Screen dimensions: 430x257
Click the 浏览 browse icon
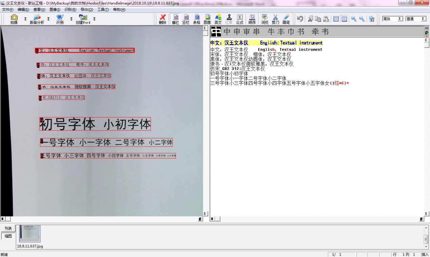[265, 19]
